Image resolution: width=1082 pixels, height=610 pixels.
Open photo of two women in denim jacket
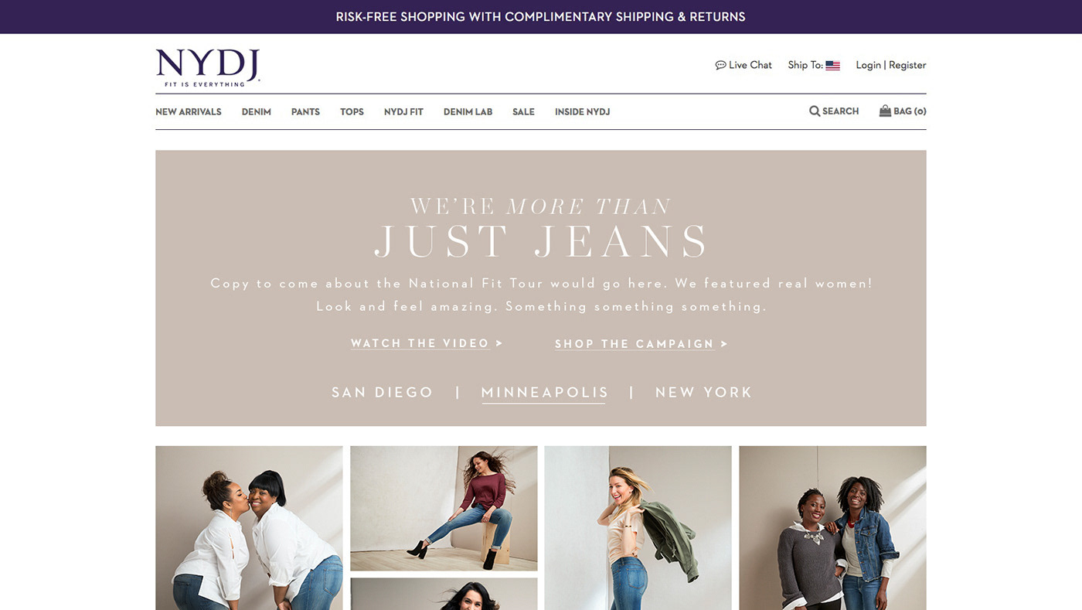[x=832, y=528]
